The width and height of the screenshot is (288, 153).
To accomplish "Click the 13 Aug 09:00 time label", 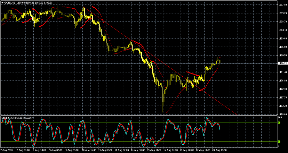I will (x=105, y=150).
